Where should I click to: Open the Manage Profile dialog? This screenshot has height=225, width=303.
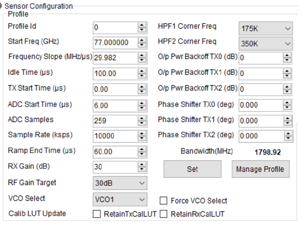(260, 169)
